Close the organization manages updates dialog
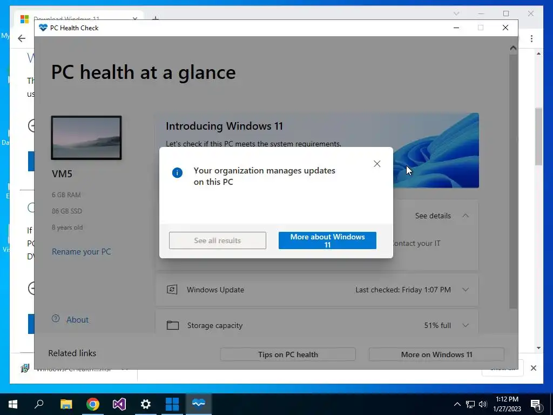Screen dimensions: 553x415 pyautogui.click(x=377, y=164)
